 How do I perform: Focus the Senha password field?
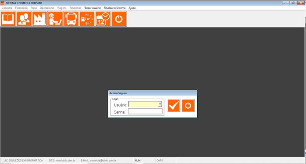point(145,111)
